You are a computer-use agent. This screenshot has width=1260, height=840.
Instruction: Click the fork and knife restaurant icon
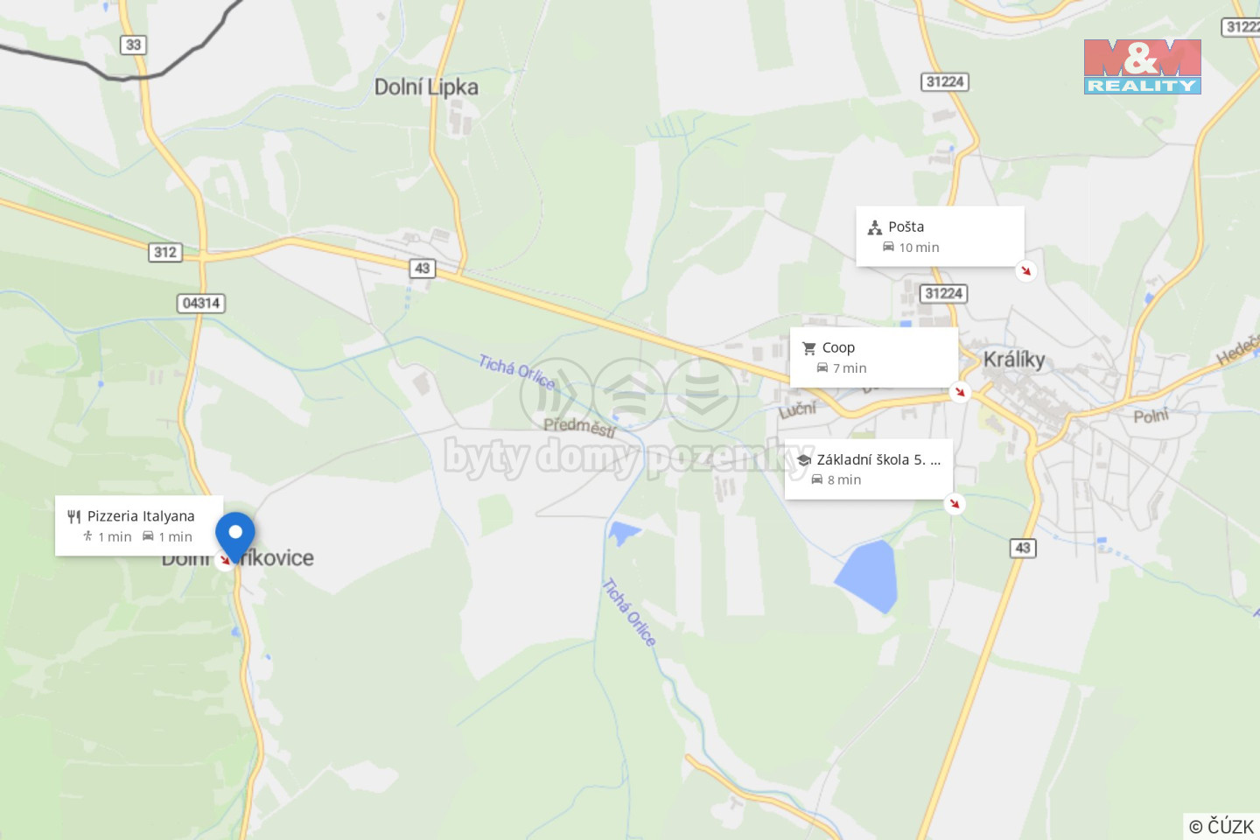(73, 516)
